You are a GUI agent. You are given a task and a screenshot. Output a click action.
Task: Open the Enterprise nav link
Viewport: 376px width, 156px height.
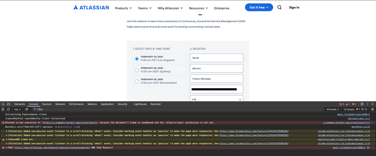(x=222, y=8)
